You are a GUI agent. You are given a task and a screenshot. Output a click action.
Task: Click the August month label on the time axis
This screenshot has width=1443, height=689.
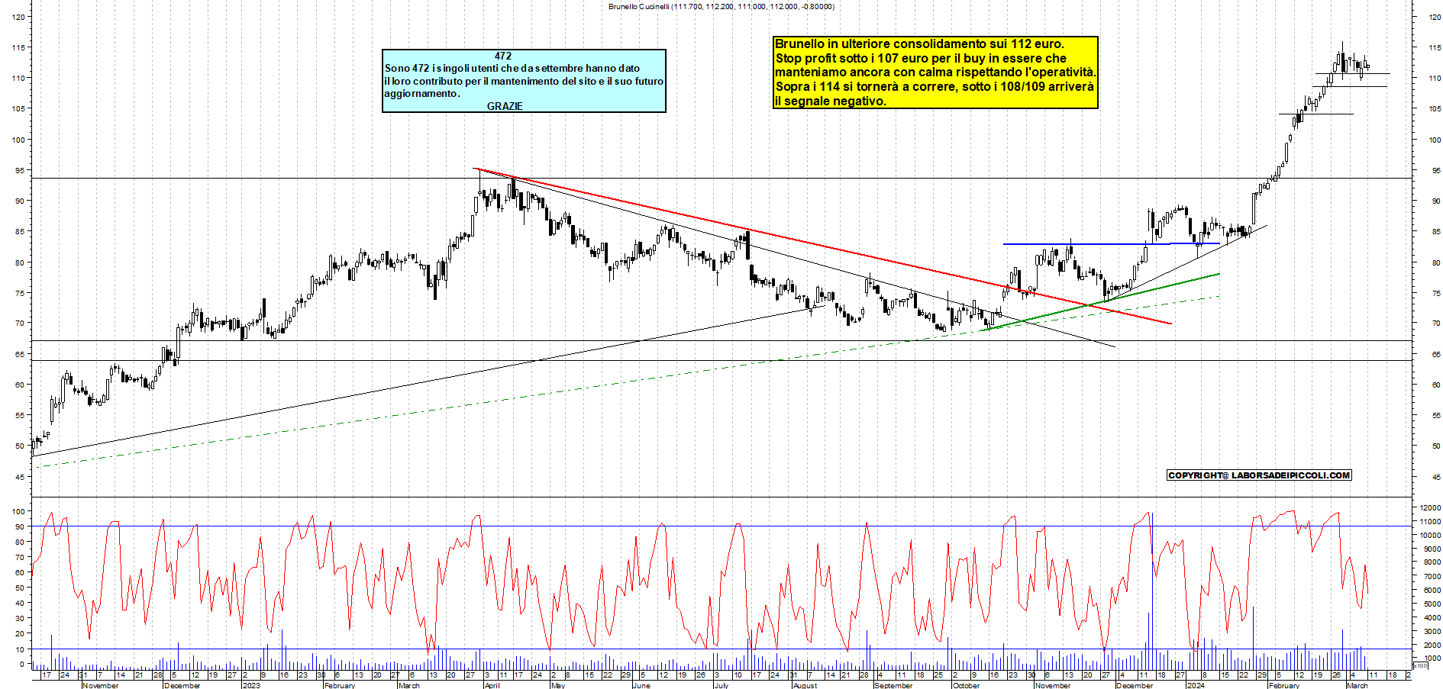pyautogui.click(x=805, y=685)
